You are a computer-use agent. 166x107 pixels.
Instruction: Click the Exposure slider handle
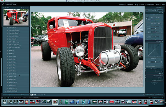pyautogui.click(x=155, y=25)
